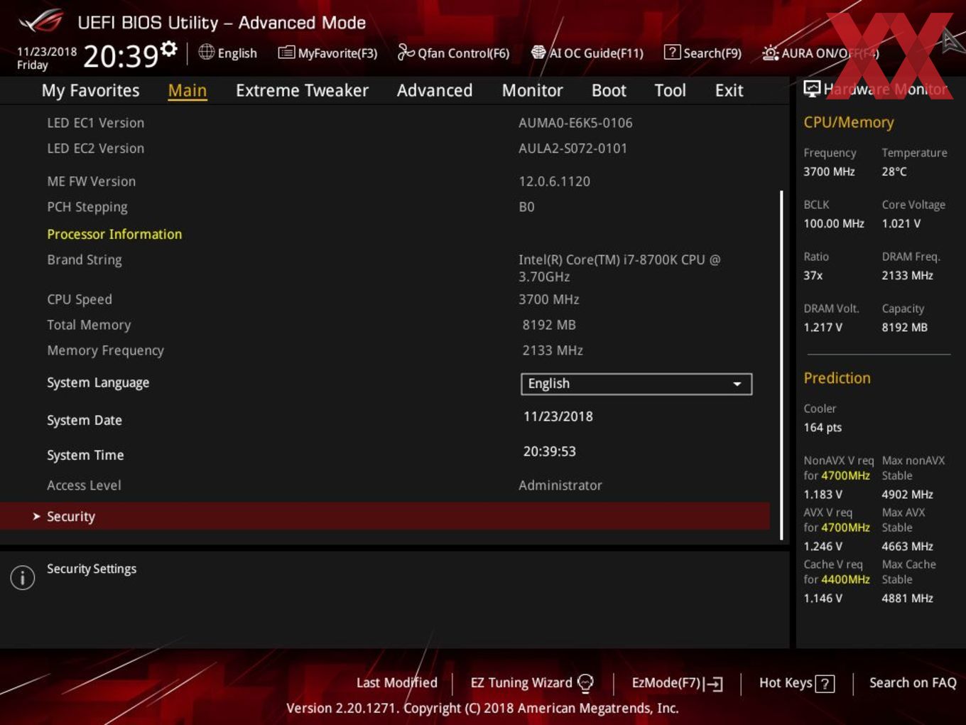Click Hot Keys question mark box
966x725 pixels.
coord(825,684)
